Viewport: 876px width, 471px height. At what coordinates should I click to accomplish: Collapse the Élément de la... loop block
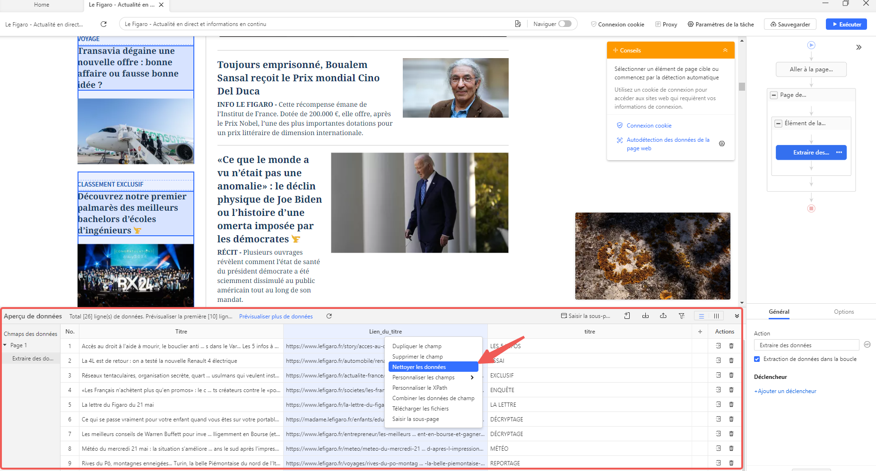pos(778,123)
